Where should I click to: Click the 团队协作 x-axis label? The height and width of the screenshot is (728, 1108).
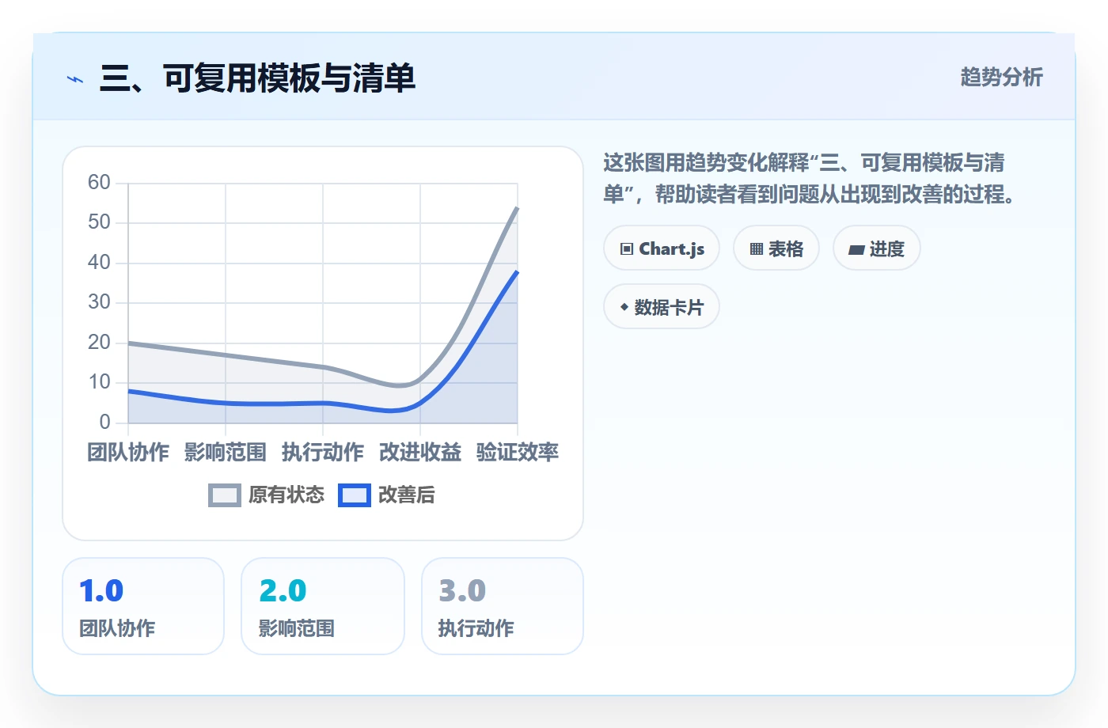pos(128,453)
